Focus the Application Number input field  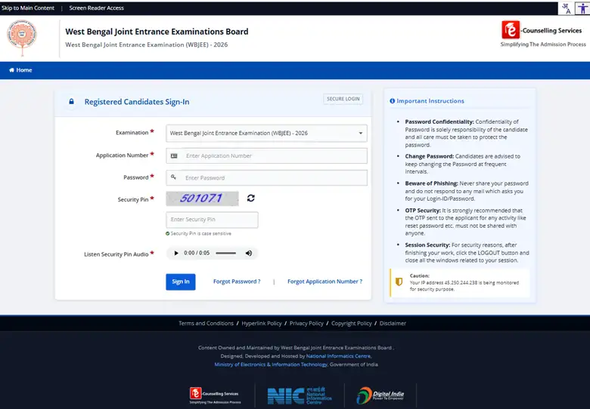click(266, 155)
